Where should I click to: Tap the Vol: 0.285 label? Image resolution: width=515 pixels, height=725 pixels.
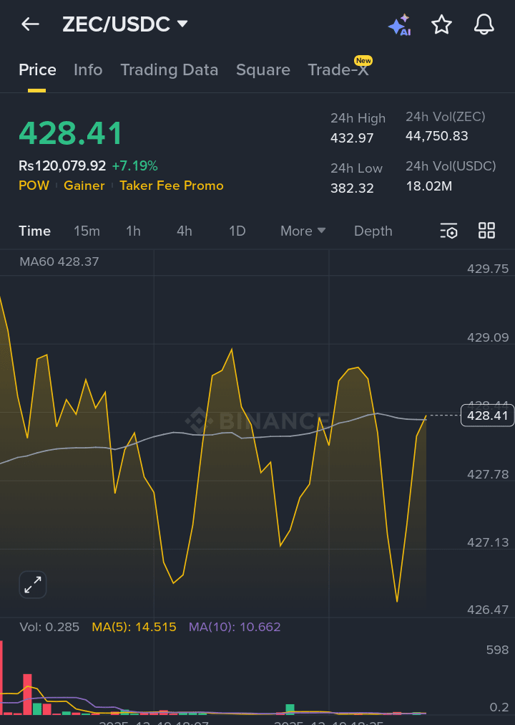tap(49, 627)
